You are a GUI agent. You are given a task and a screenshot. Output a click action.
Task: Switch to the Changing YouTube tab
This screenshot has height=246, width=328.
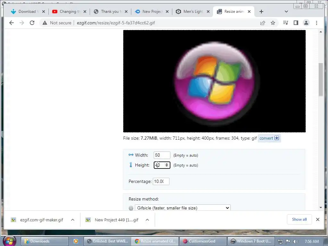69,12
